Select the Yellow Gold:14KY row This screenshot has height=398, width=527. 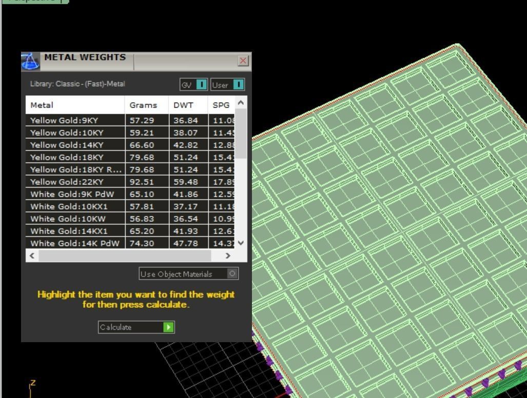tap(130, 145)
